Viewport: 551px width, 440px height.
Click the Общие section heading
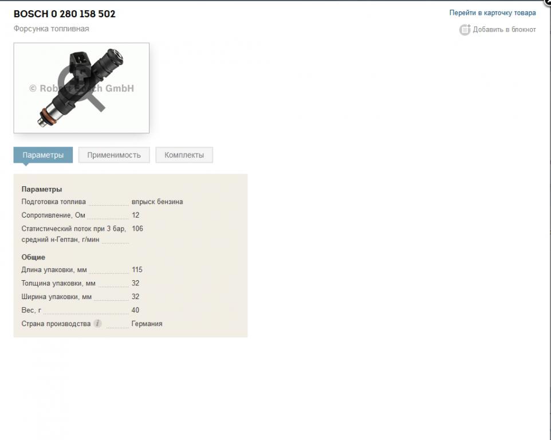coord(33,257)
